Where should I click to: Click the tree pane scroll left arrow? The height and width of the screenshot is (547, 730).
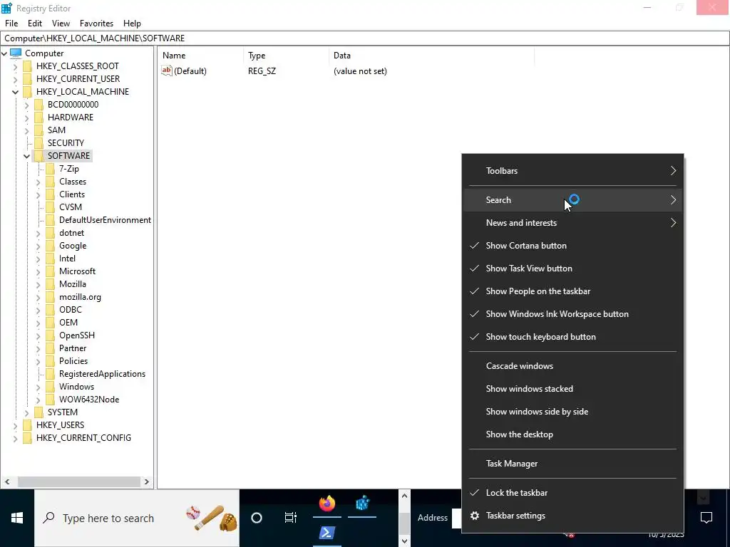[x=7, y=482]
